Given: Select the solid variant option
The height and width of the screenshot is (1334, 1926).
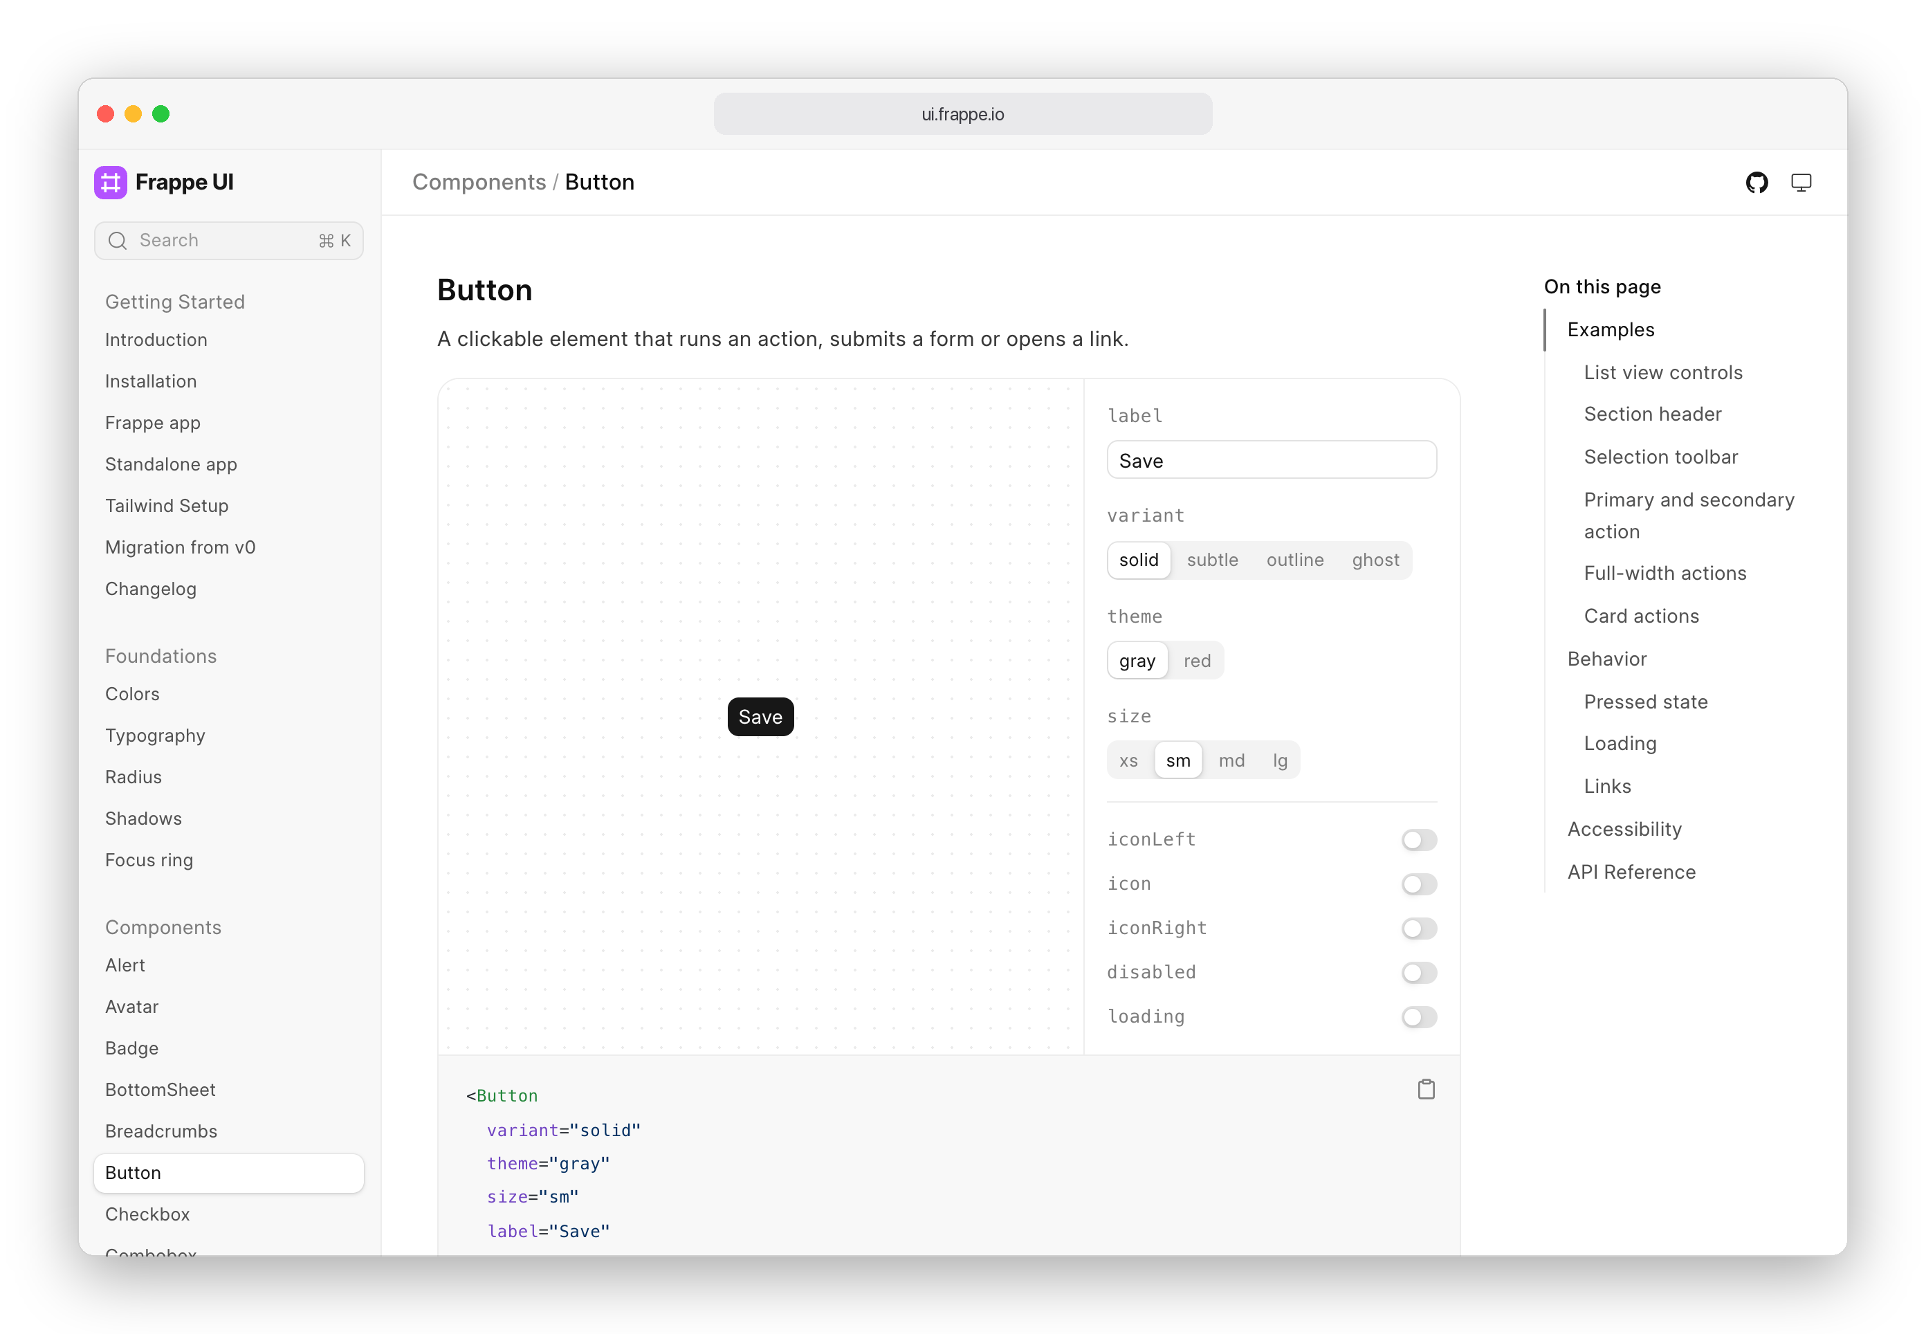Looking at the screenshot, I should 1138,560.
